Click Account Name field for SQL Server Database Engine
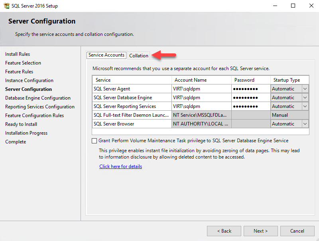The image size is (319, 241). click(x=201, y=98)
